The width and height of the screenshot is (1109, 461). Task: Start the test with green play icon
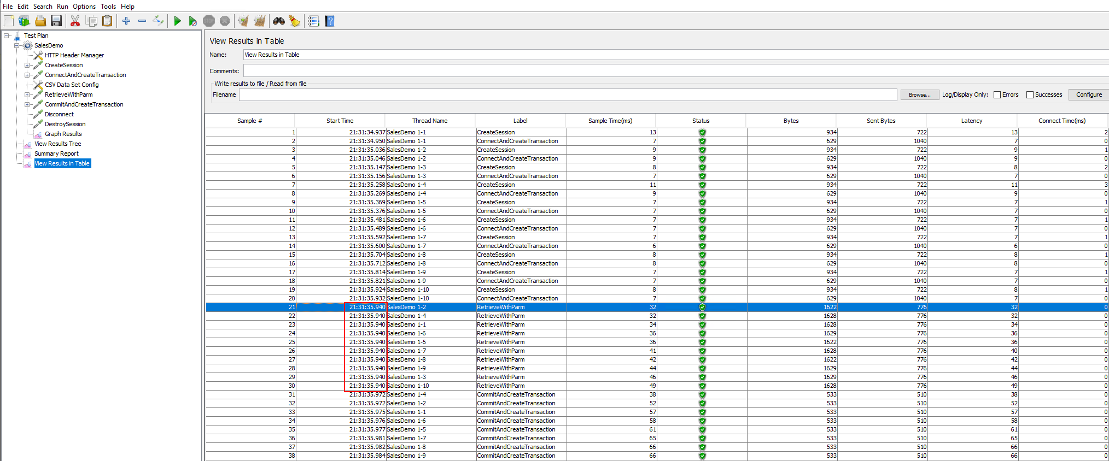click(x=177, y=21)
